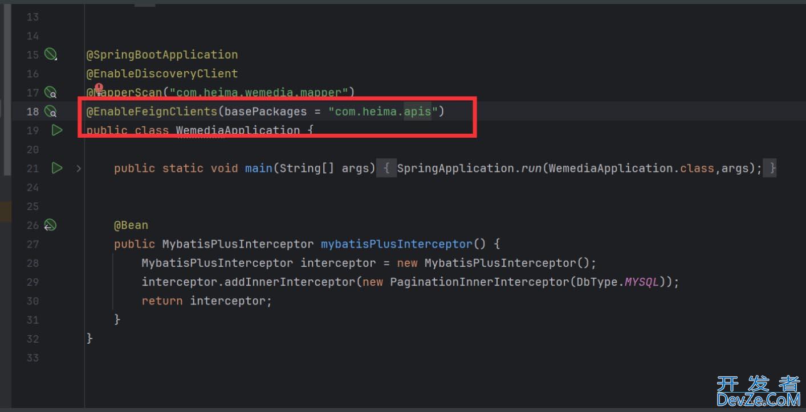Click the Bean gutter icon on line 26

coord(50,225)
